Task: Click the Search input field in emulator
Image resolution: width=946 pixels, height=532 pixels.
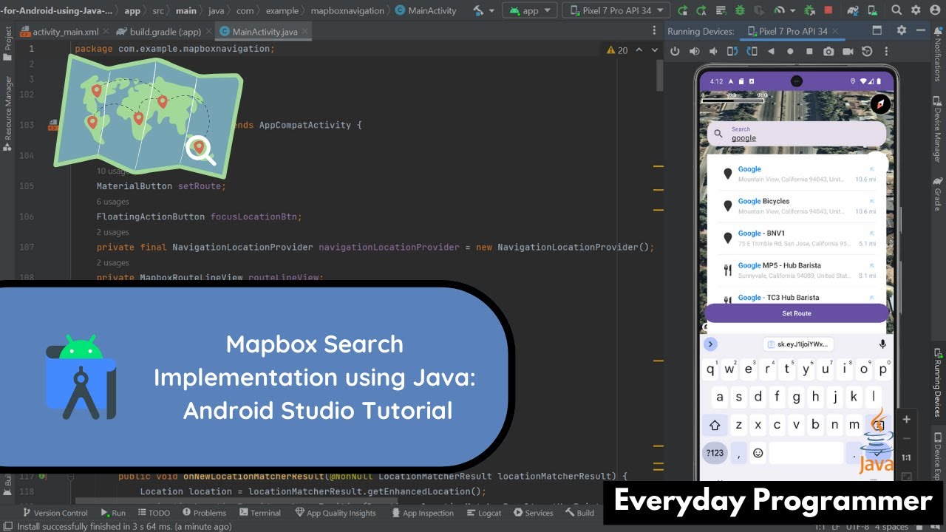Action: point(797,134)
